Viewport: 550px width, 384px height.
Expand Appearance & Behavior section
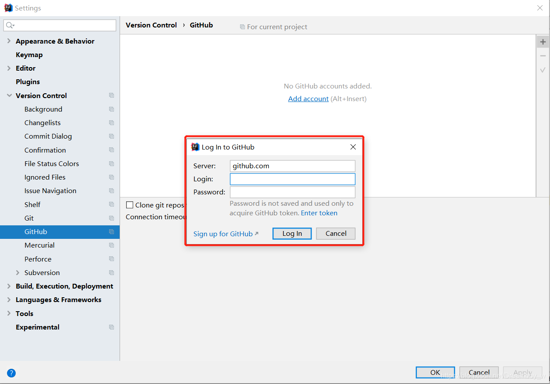coord(9,41)
